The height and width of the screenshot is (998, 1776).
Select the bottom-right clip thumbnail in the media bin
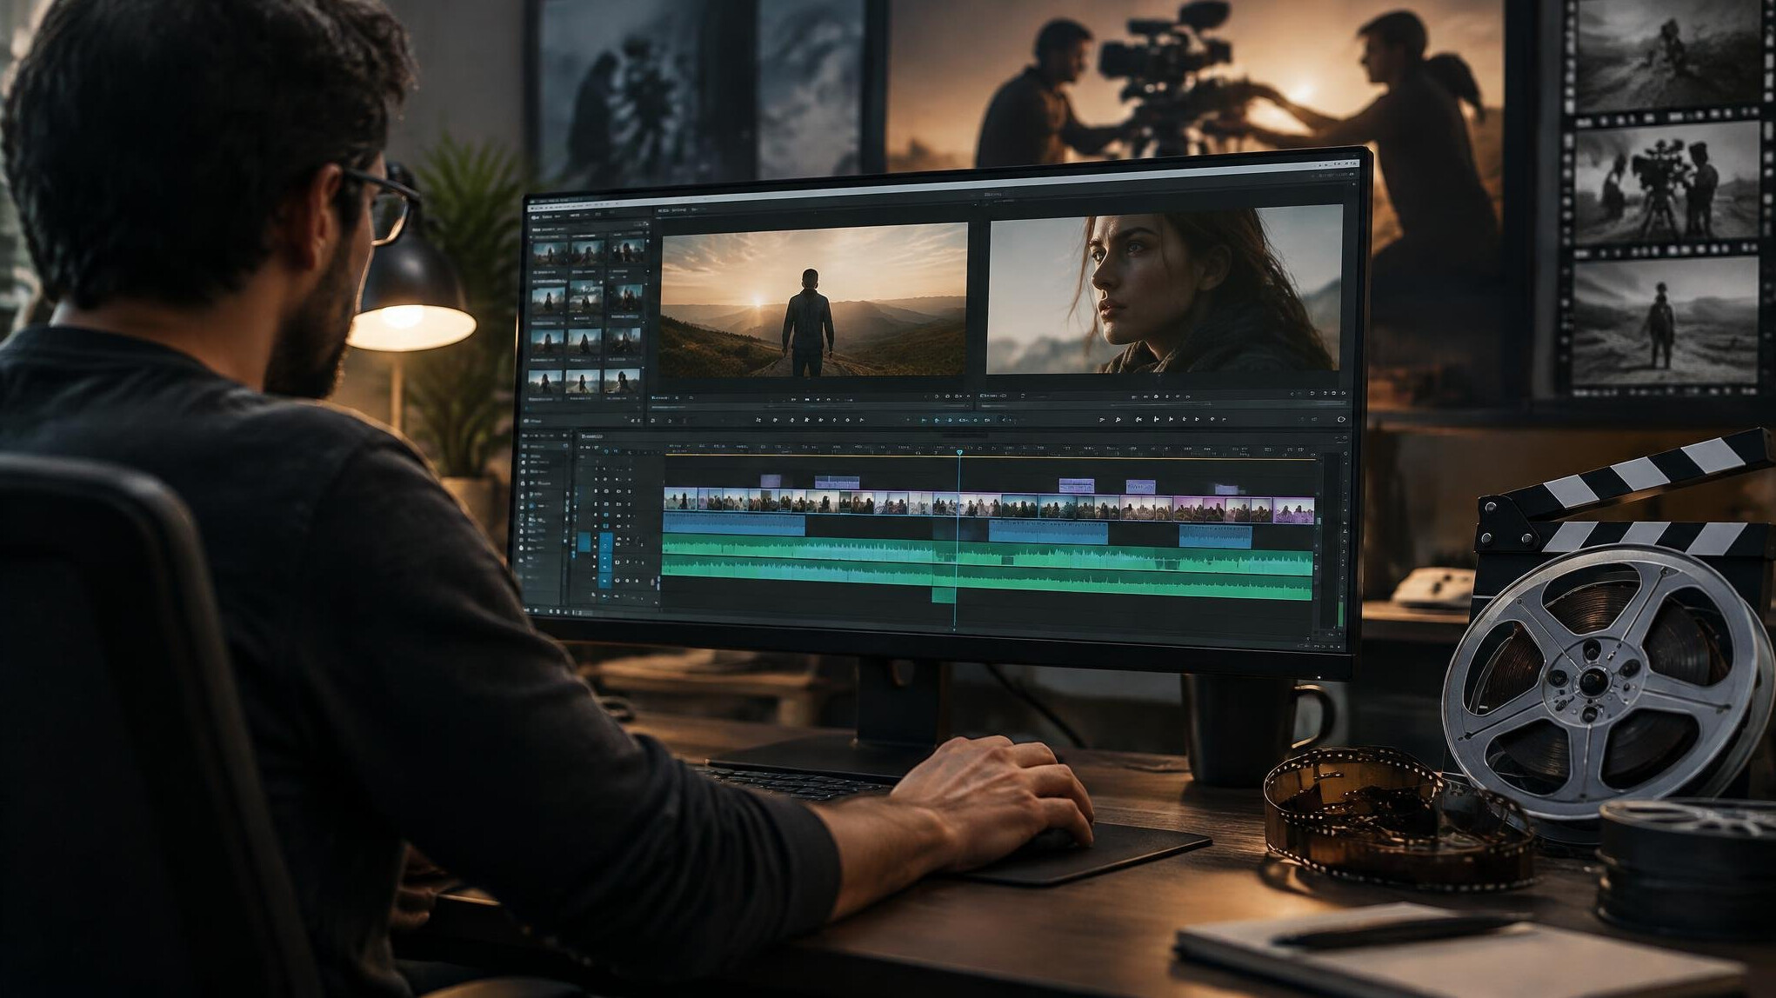pyautogui.click(x=622, y=381)
